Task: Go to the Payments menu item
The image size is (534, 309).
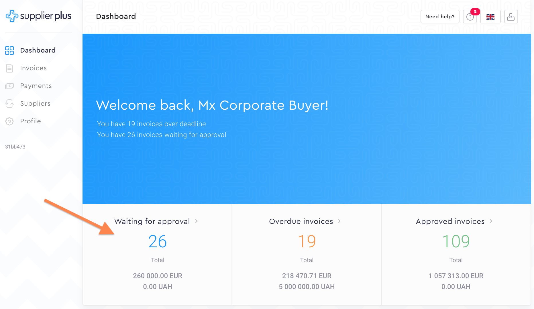Action: 36,86
